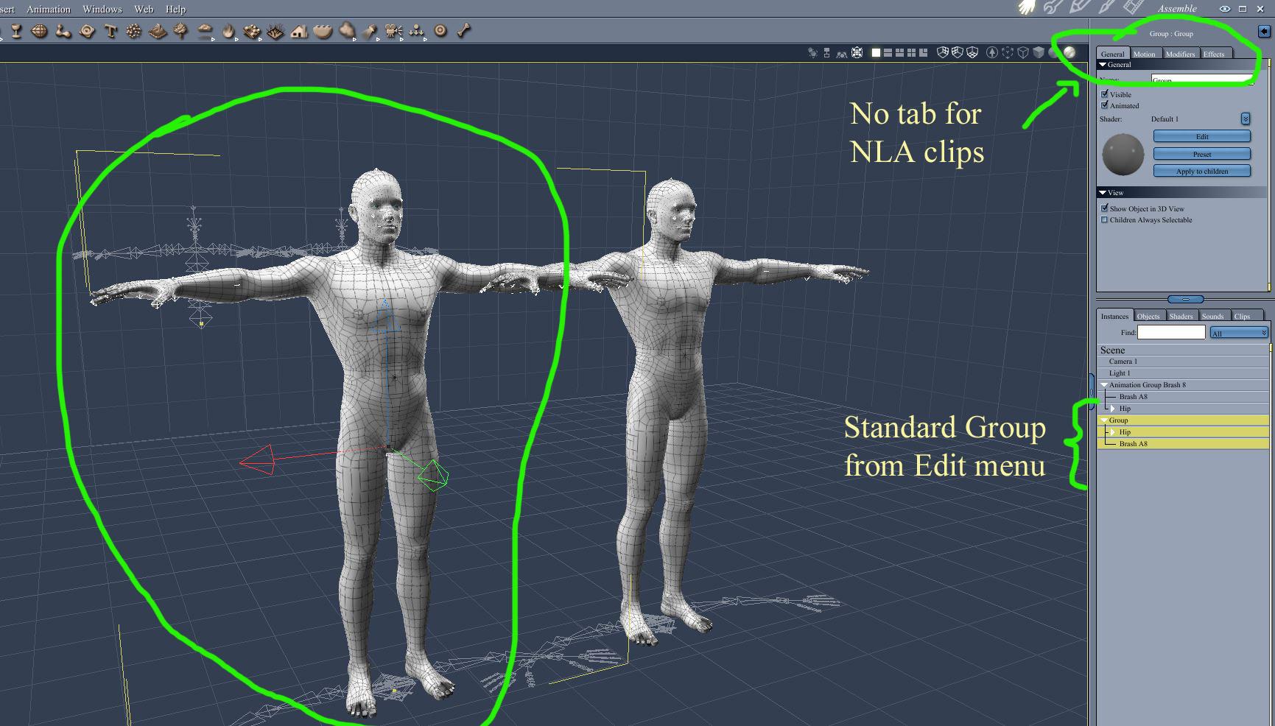
Task: Click the house-shaped toolbar icon
Action: [x=299, y=31]
